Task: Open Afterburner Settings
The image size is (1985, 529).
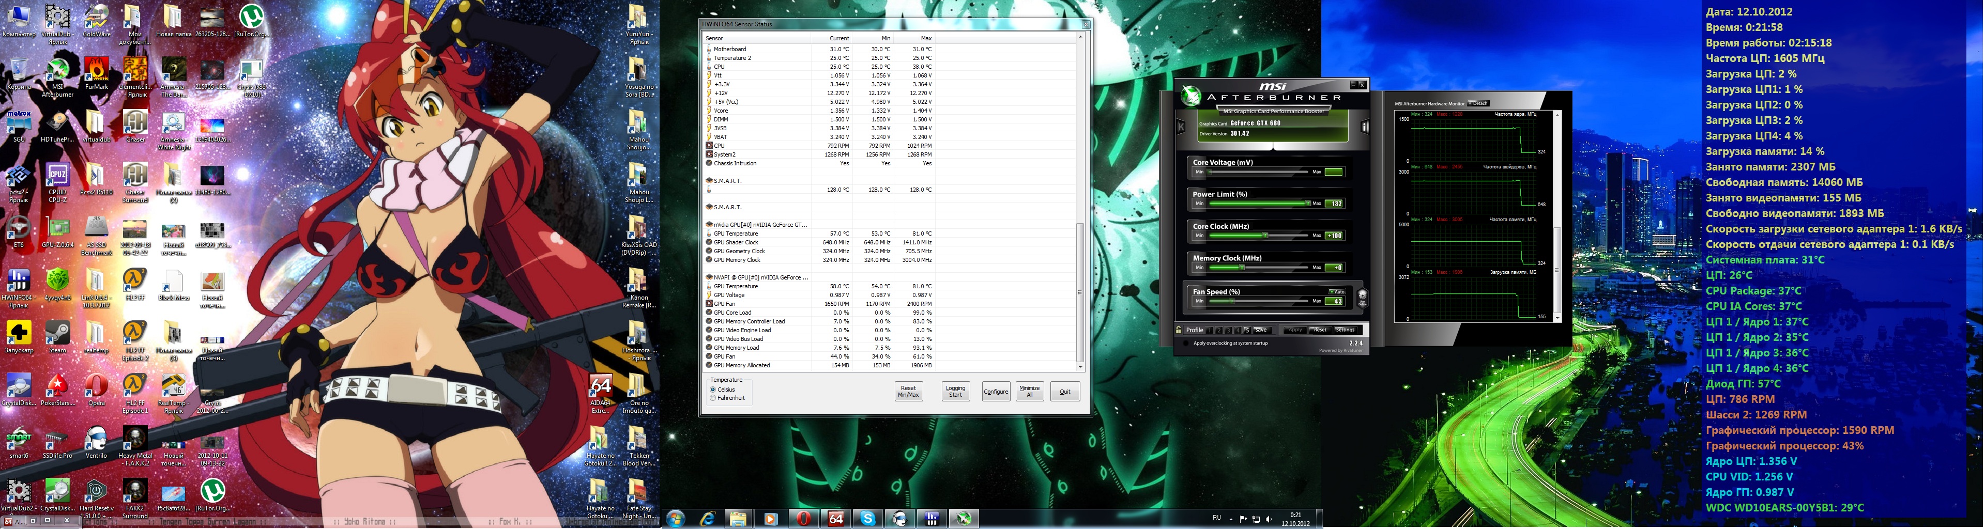Action: pos(1345,330)
